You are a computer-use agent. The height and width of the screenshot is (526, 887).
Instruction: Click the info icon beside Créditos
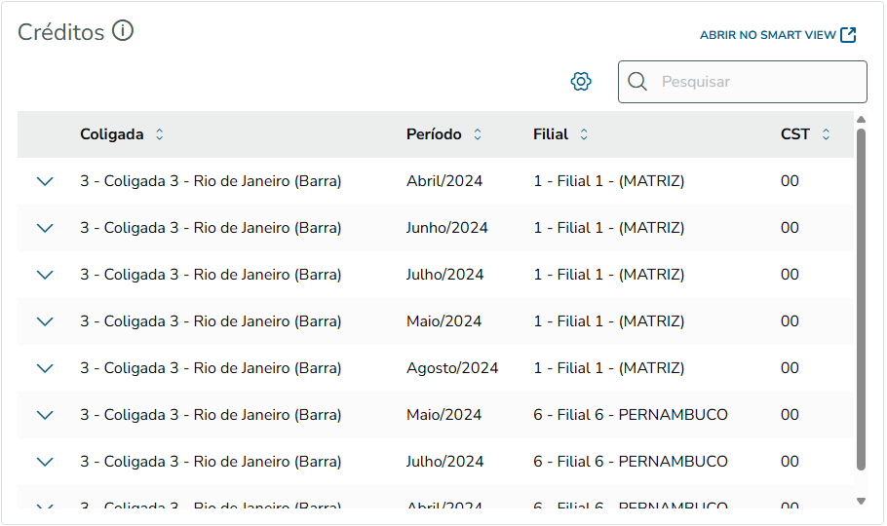click(122, 31)
